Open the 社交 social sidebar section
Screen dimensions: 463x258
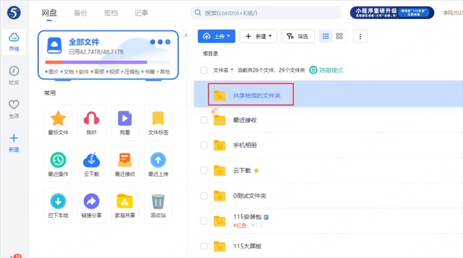[14, 75]
